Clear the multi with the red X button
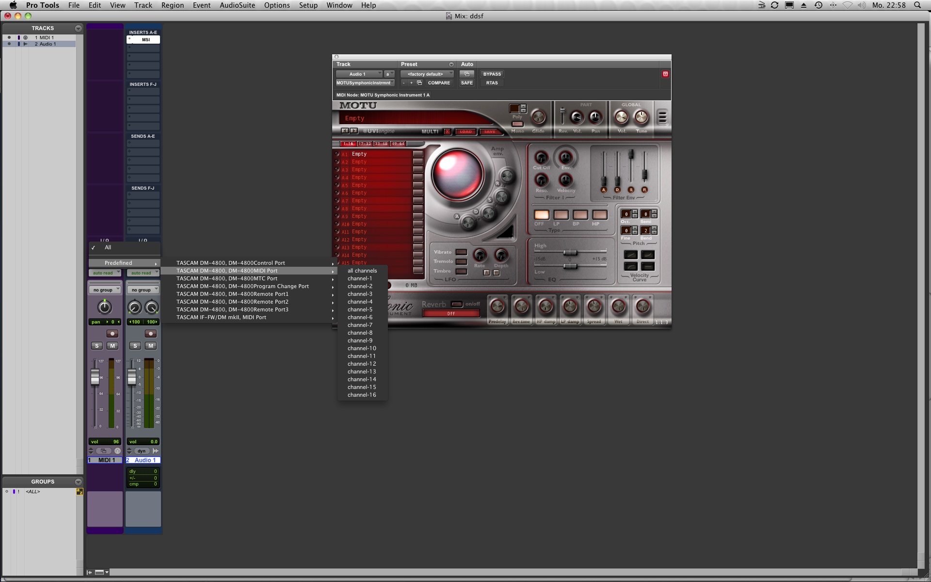Viewport: 931px width, 582px height. (x=447, y=131)
